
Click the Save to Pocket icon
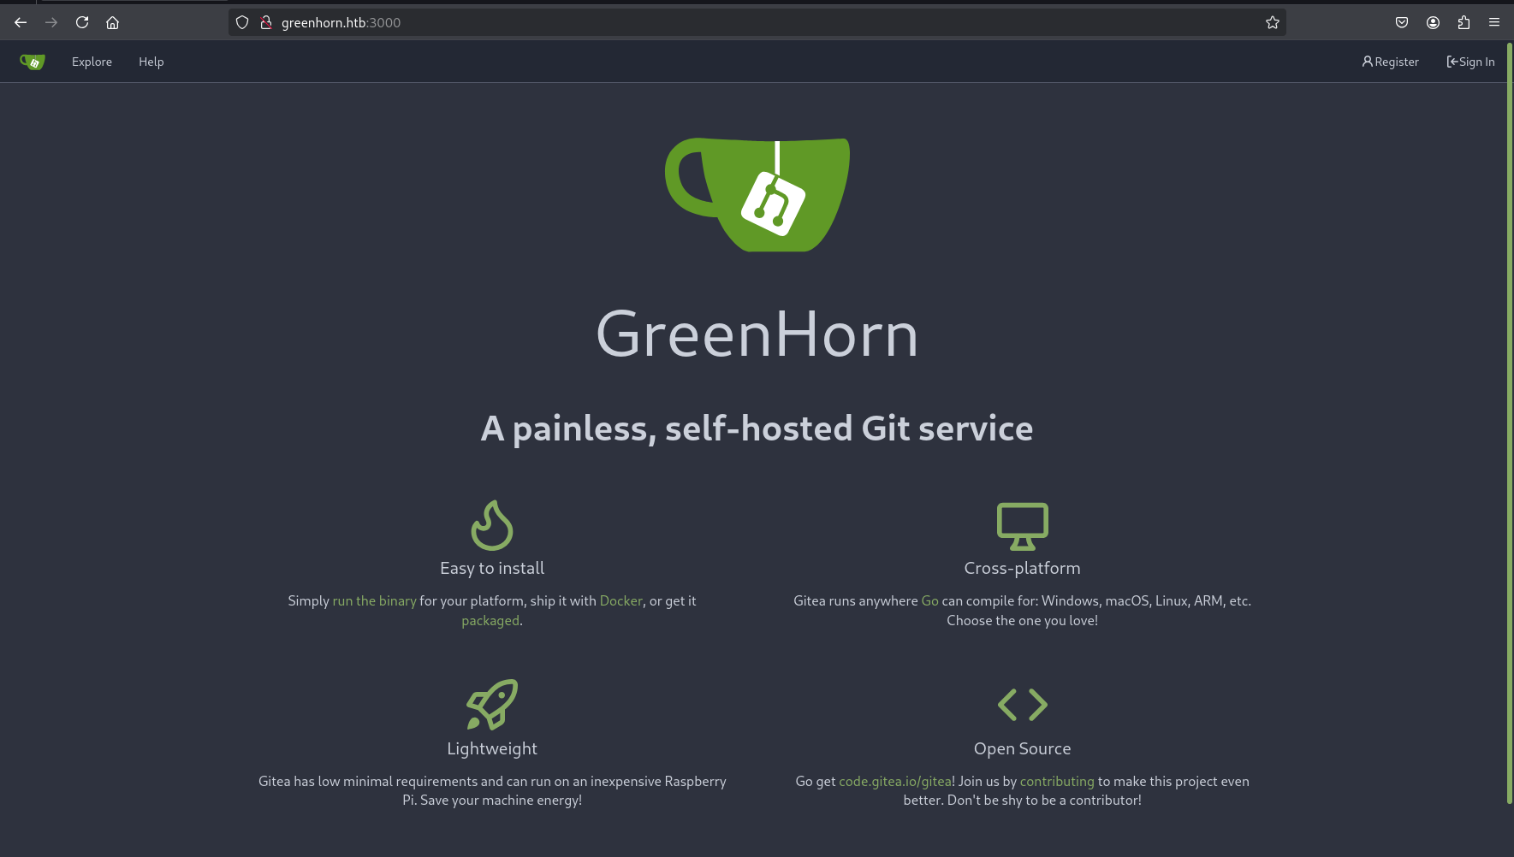pos(1402,22)
